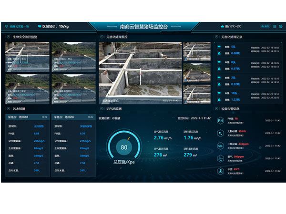Click the PH value alarm icon
Image resolution: width=286 pixels, height=214 pixels.
point(220,121)
